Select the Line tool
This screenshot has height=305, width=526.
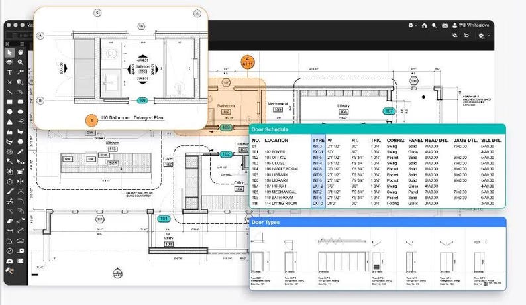click(9, 91)
